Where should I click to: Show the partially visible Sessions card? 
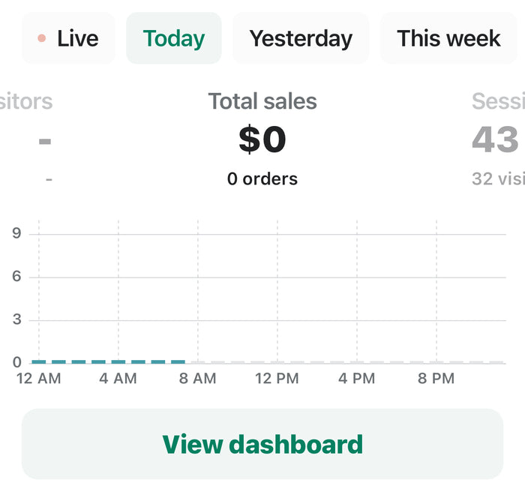pyautogui.click(x=498, y=101)
